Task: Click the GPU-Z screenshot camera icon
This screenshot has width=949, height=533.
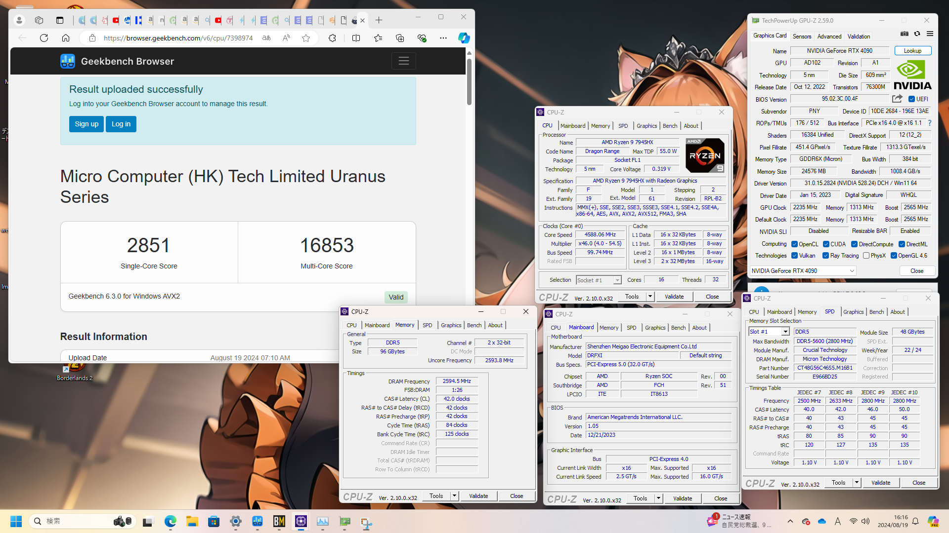Action: pyautogui.click(x=904, y=34)
